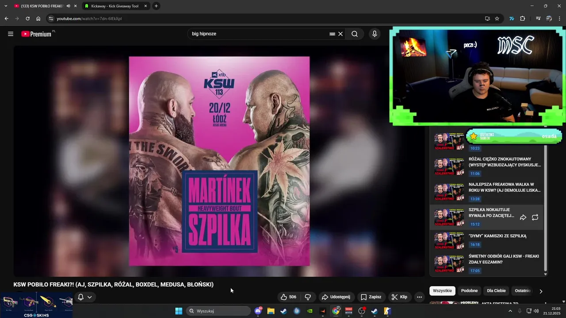Expand the notification bell dropdown for the channel
The image size is (566, 318).
pos(85,297)
